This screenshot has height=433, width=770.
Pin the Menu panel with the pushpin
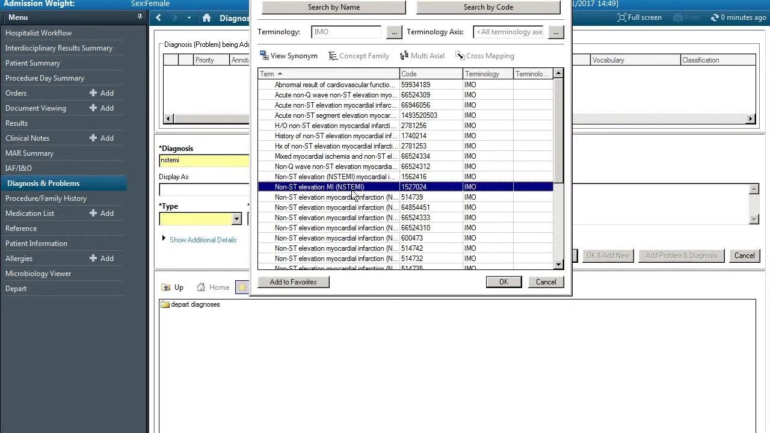click(x=140, y=17)
